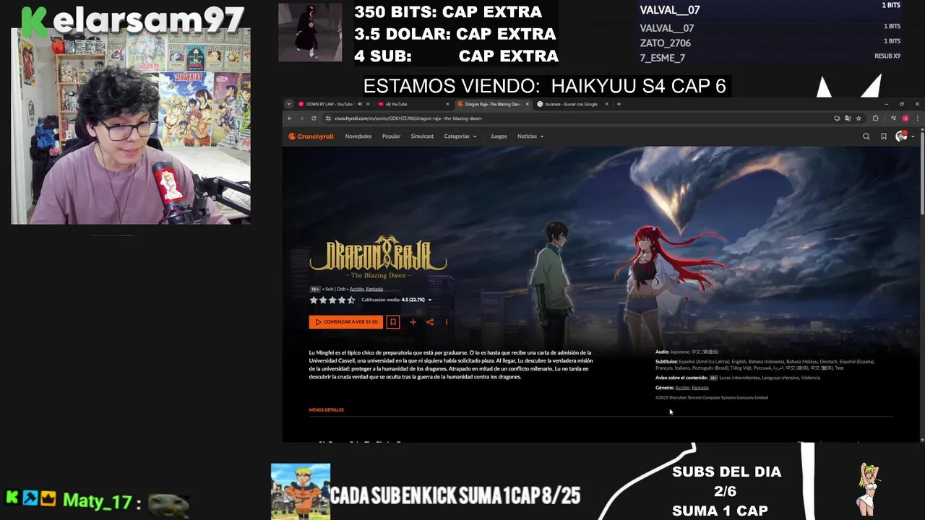This screenshot has height=520, width=925.
Task: Open the Acción link in Géneros row
Action: tap(682, 388)
